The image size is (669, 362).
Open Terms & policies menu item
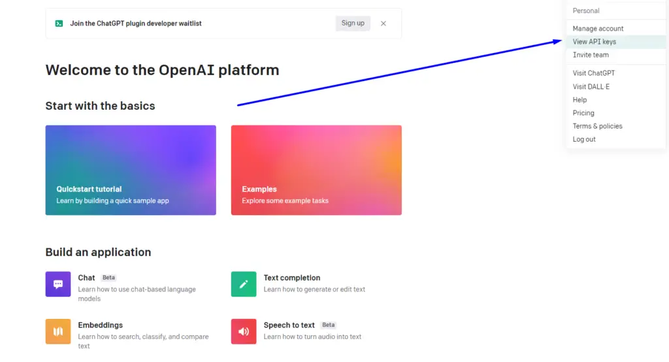coord(616,126)
